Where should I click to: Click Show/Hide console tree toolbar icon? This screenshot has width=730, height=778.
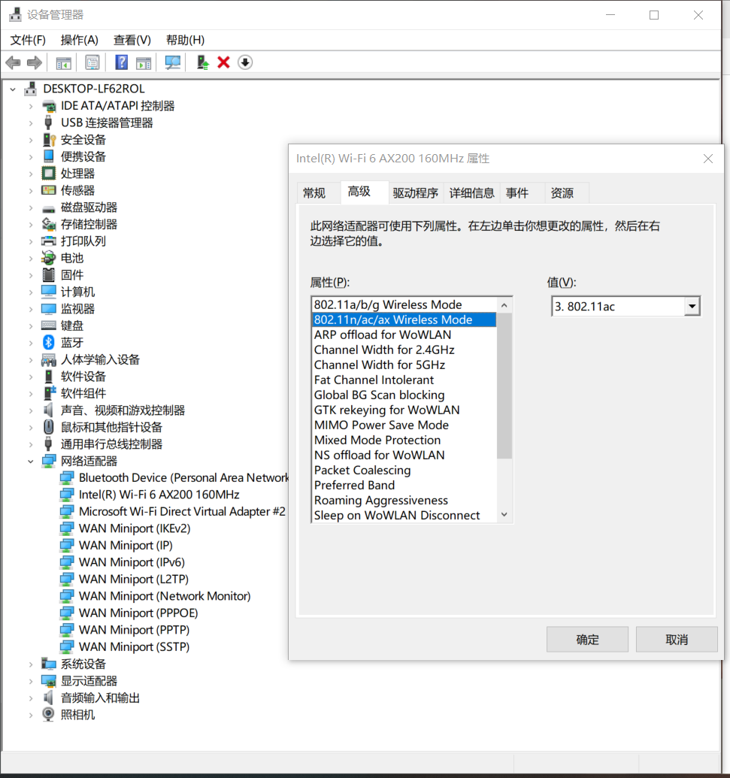tap(63, 62)
